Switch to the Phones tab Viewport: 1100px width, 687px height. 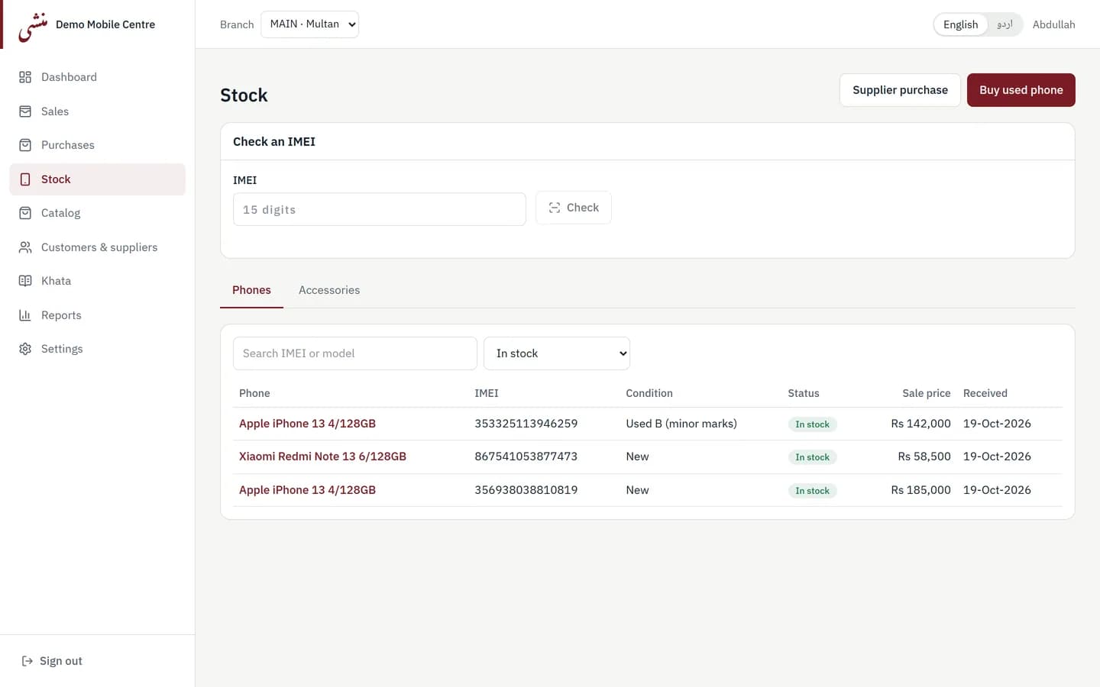[251, 290]
